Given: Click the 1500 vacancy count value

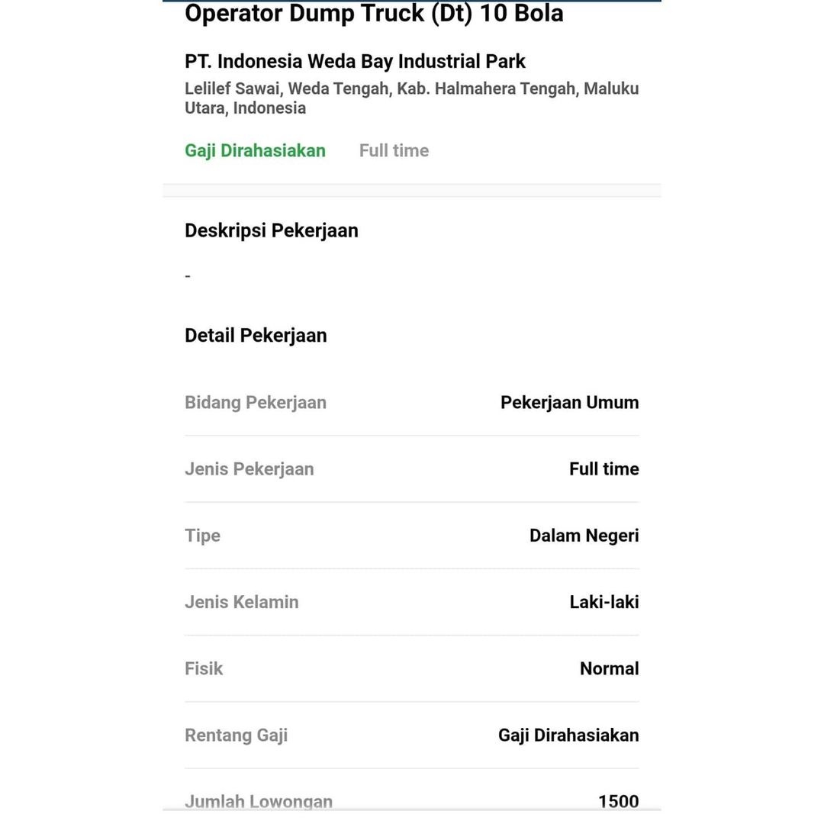Looking at the screenshot, I should (x=619, y=802).
